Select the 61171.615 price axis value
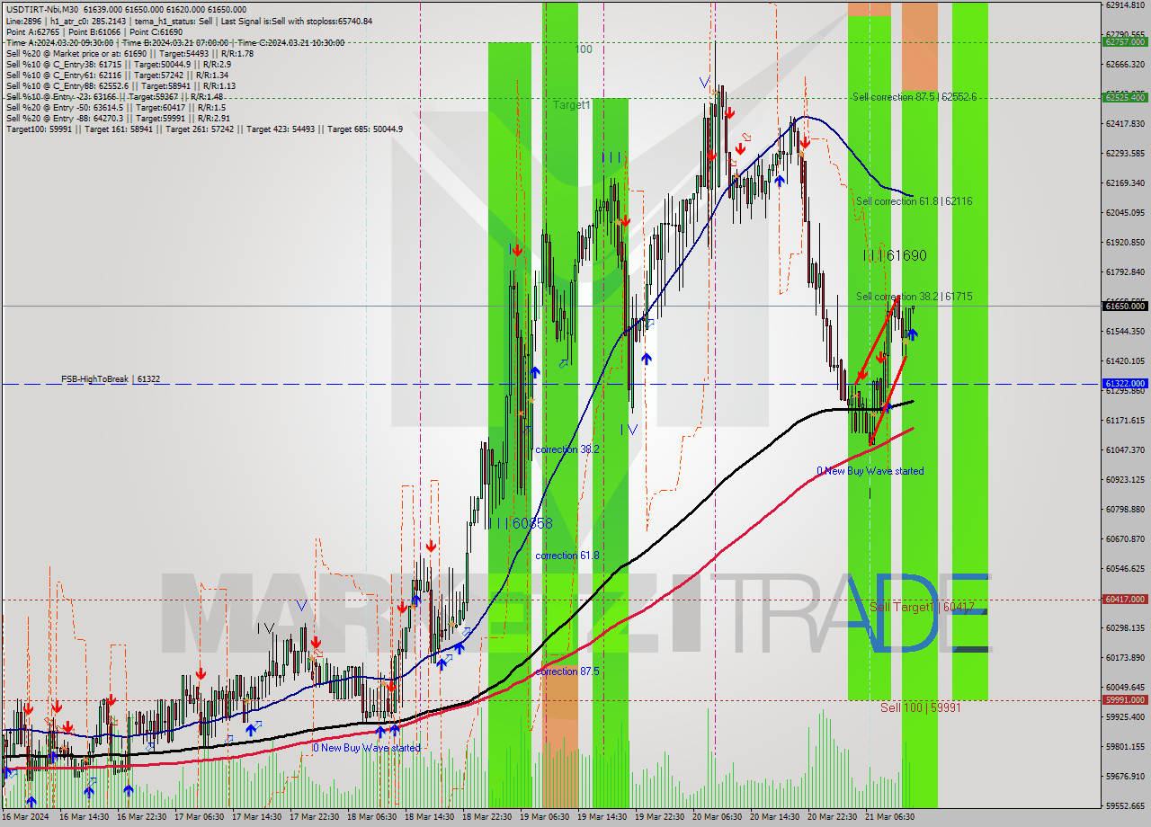 (x=1125, y=421)
